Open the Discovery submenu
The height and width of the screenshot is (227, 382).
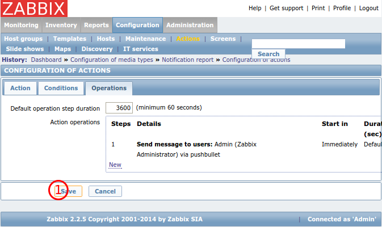pyautogui.click(x=97, y=49)
